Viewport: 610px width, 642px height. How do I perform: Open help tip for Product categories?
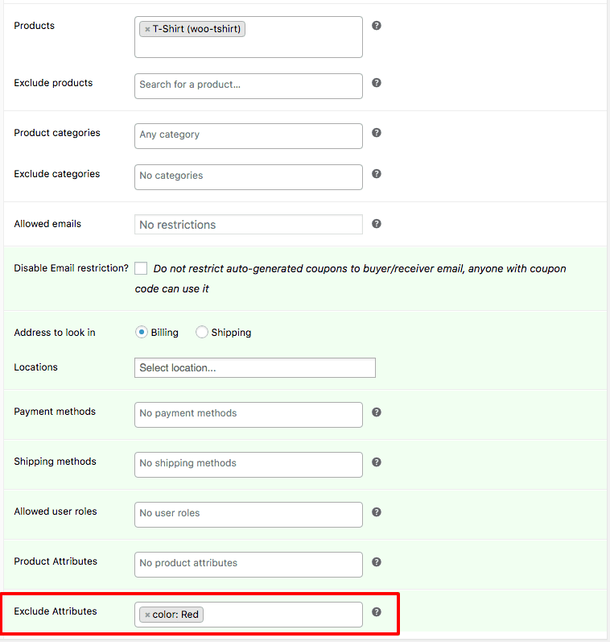pos(377,133)
